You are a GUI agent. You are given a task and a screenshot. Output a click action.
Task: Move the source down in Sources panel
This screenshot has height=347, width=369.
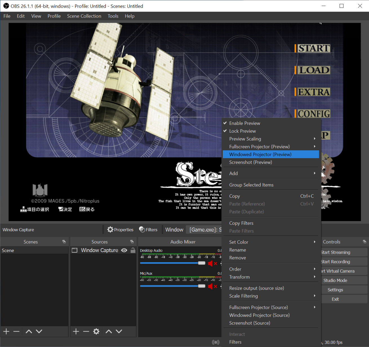pyautogui.click(x=119, y=332)
